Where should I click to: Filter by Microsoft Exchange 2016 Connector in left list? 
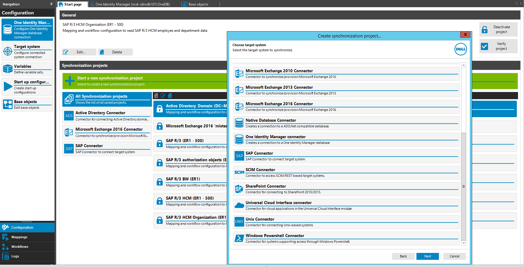[x=107, y=132]
